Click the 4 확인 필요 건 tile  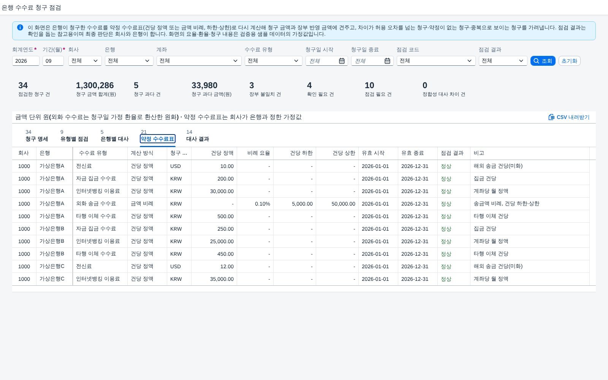coord(320,89)
